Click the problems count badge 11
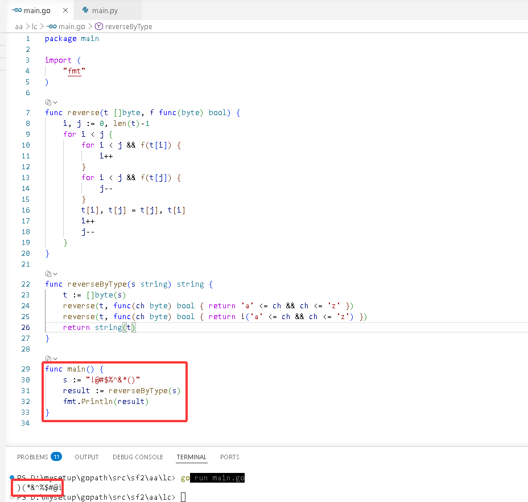528x502 pixels. pyautogui.click(x=56, y=457)
